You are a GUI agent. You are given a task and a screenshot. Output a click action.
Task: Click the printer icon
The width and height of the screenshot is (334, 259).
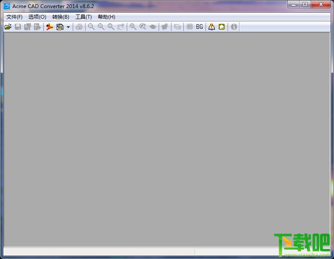79,27
